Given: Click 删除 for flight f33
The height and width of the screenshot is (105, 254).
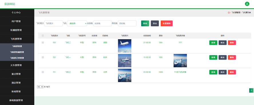Looking at the screenshot, I should pyautogui.click(x=232, y=43).
